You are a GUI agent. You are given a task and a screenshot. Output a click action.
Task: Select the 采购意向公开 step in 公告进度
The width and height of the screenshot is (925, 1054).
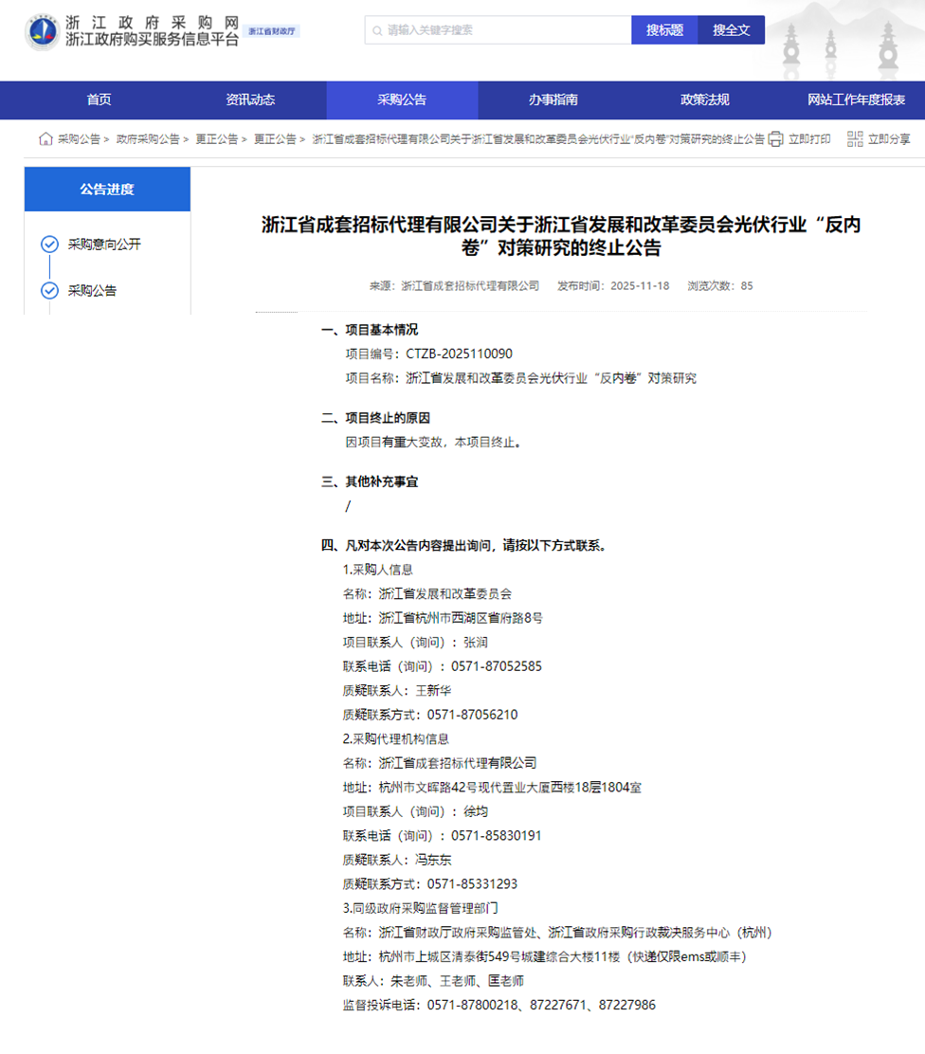click(104, 245)
